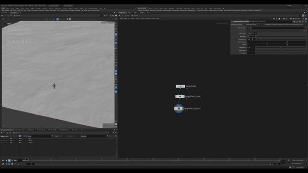Click the parameter pane gear icon

tap(294, 22)
